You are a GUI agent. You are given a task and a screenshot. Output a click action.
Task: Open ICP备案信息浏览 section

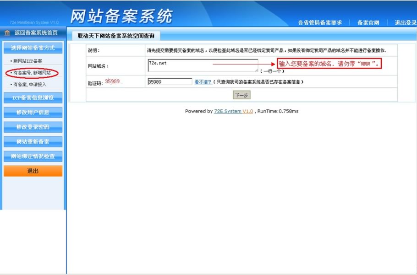[33, 97]
